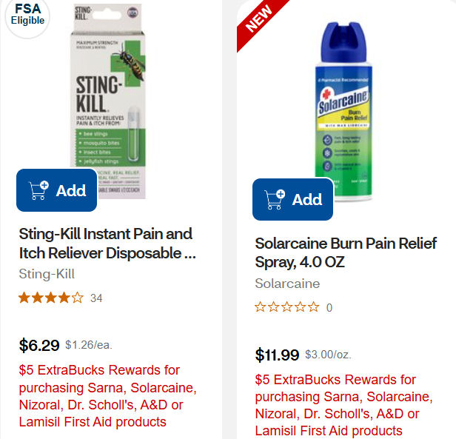This screenshot has height=439, width=456.
Task: Open the 0 reviews count for Solarcaine
Action: coord(329,307)
